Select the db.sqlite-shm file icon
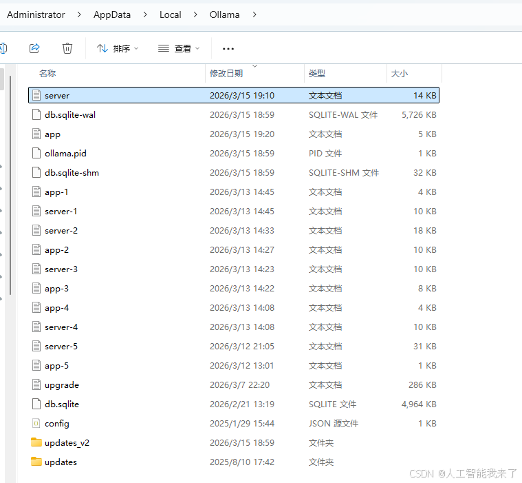Screen dimensions: 522x483 (x=36, y=173)
